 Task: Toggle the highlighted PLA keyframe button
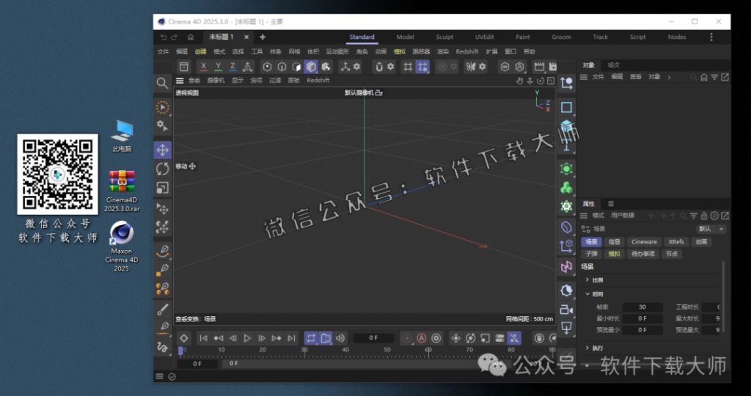[x=514, y=338]
